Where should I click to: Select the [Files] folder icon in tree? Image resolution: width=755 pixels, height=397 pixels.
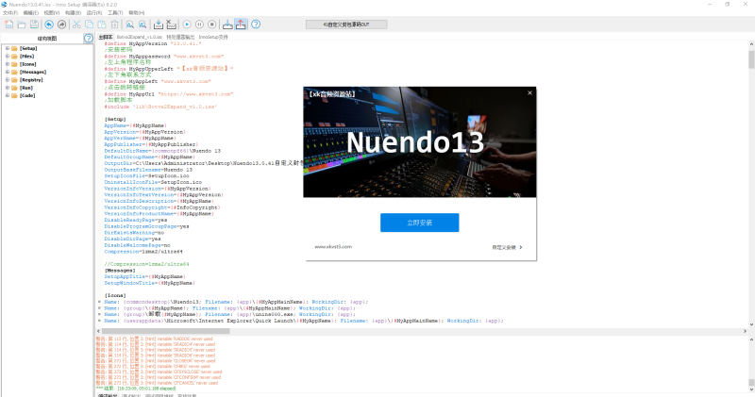[x=14, y=57]
